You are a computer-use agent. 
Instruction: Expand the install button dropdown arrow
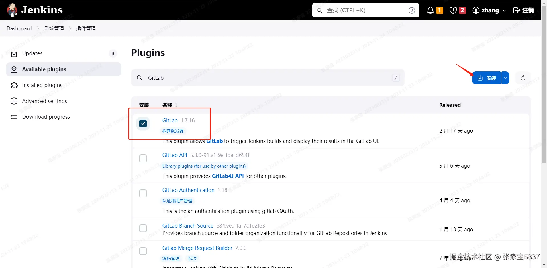pyautogui.click(x=505, y=78)
